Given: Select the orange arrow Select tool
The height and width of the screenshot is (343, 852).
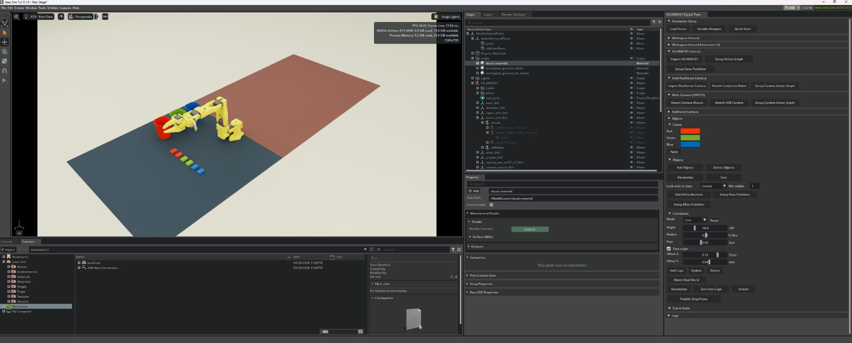Looking at the screenshot, I should click(5, 33).
